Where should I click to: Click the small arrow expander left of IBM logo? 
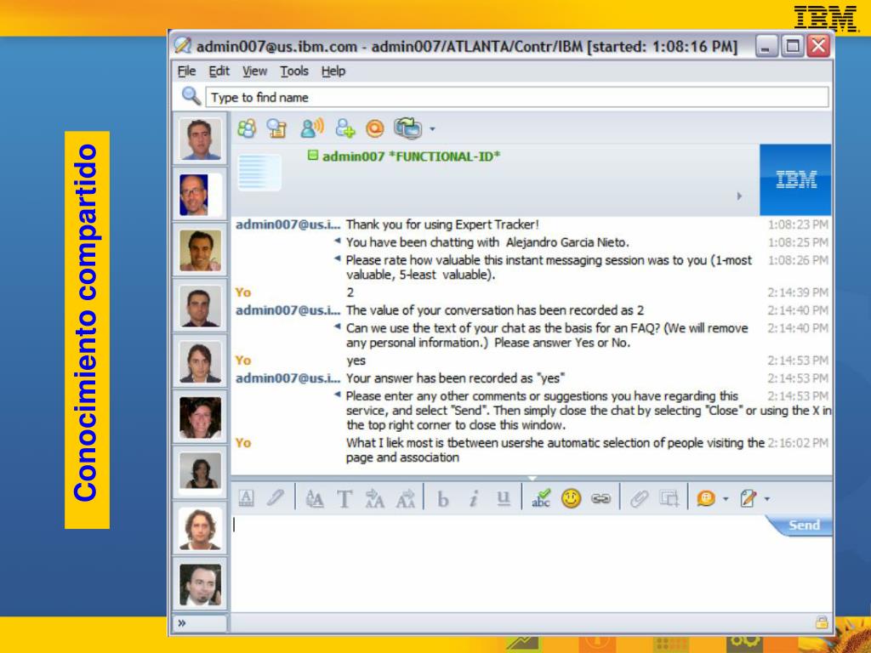click(x=739, y=196)
